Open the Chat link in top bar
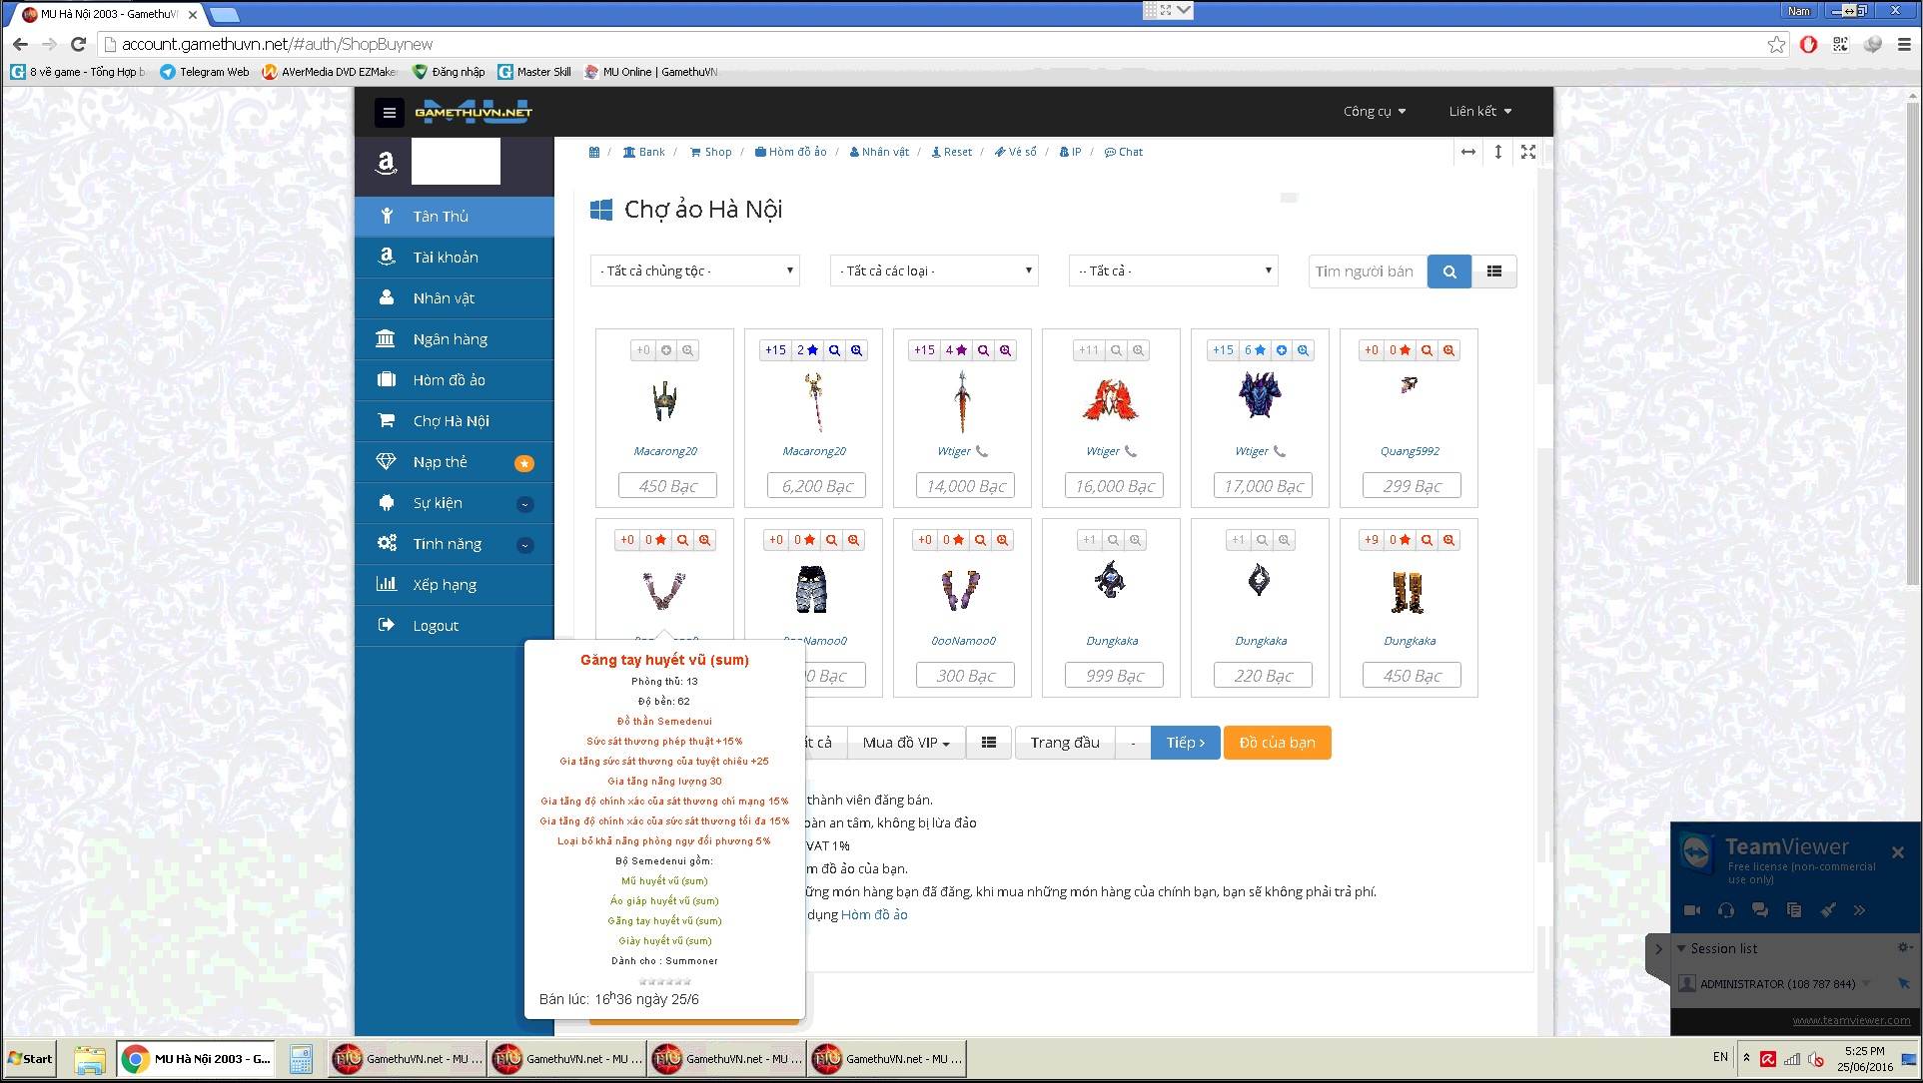1923x1083 pixels. pos(1124,152)
